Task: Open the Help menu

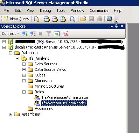Action: [118, 10]
